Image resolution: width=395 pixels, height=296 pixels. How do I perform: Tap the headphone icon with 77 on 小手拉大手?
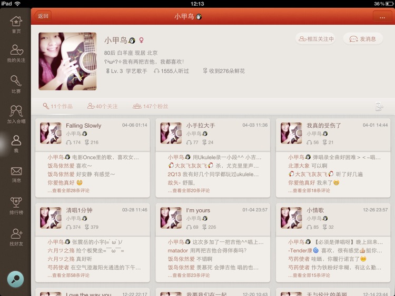189,142
